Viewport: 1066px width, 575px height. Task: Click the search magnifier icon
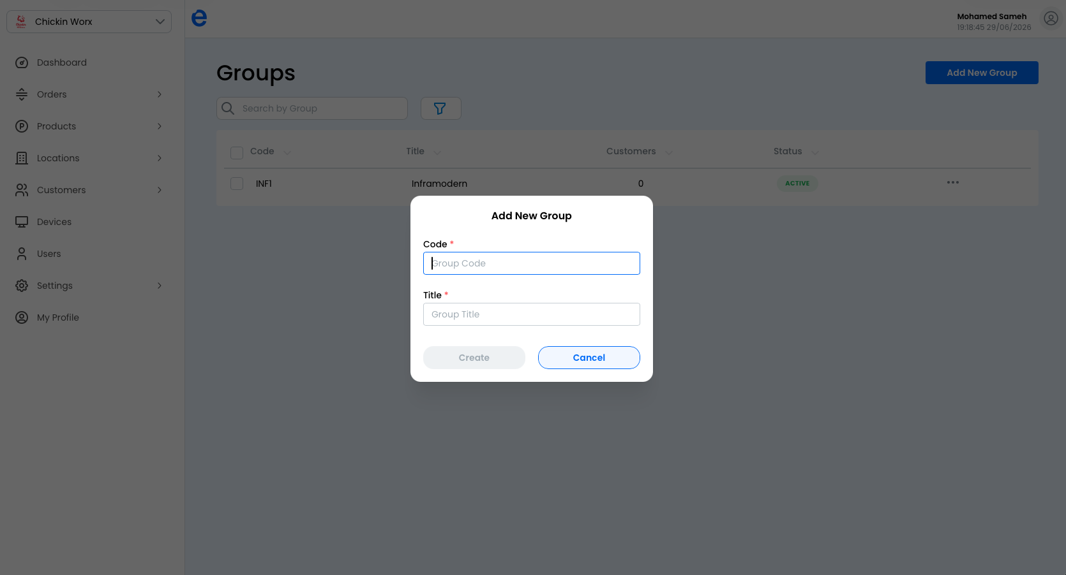pos(228,108)
